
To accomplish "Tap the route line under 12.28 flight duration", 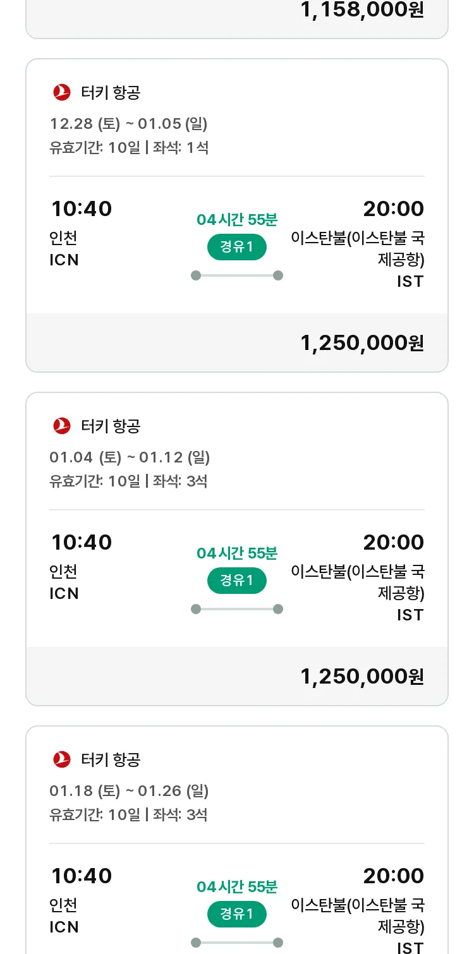I will [237, 275].
